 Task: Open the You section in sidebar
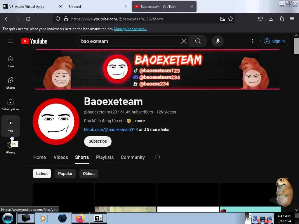pyautogui.click(x=11, y=126)
